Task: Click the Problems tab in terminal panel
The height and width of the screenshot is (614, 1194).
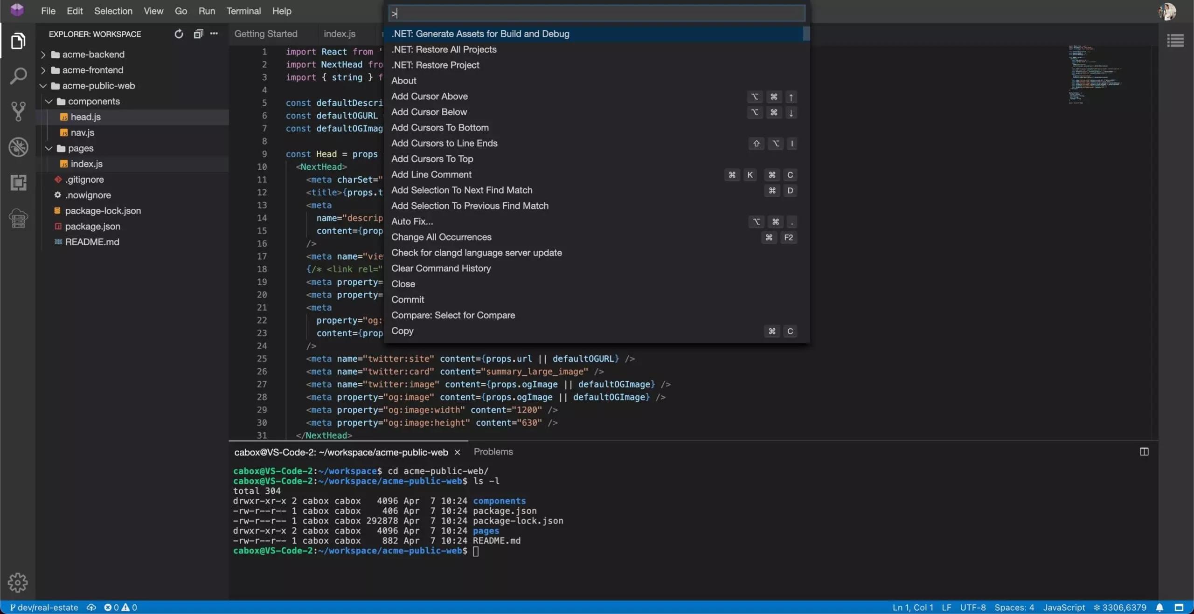Action: tap(493, 452)
